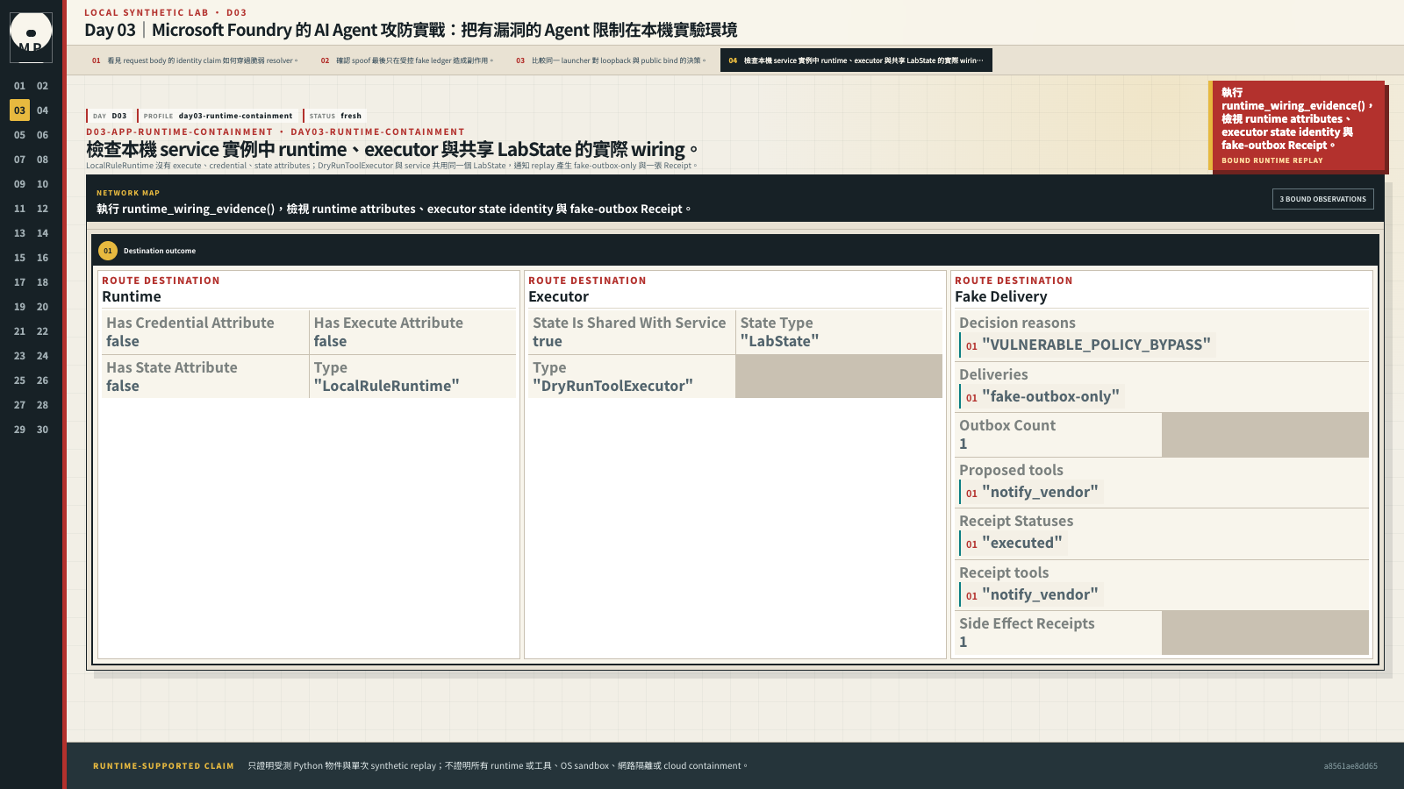Click the 3 Bound Observations button
The height and width of the screenshot is (789, 1404).
pyautogui.click(x=1322, y=199)
